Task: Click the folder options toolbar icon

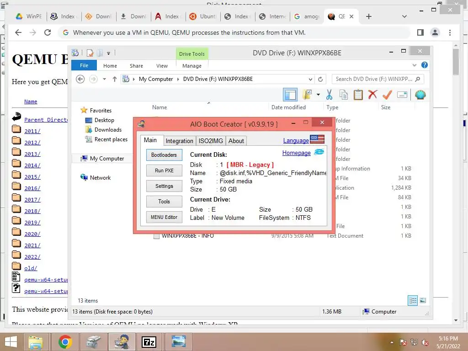Action: (307, 95)
